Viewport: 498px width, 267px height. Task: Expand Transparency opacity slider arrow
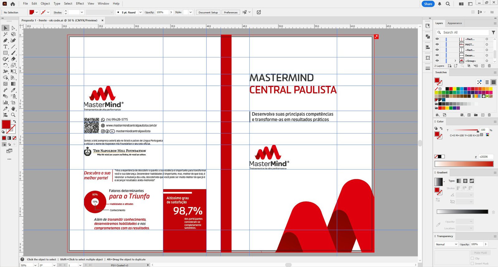[486, 244]
